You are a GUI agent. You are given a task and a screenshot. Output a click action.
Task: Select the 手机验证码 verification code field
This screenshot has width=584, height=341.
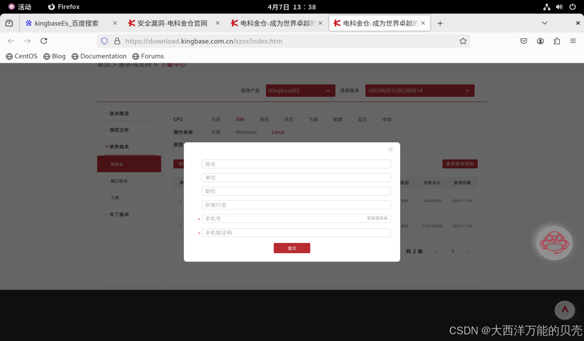pos(296,233)
